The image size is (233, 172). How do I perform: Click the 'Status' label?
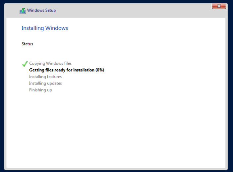point(27,44)
